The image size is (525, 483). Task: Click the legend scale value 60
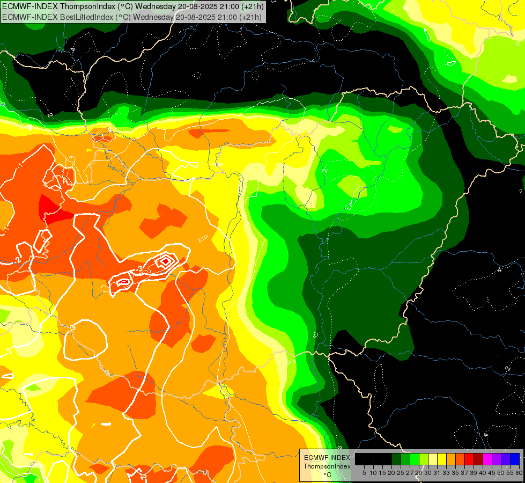pyautogui.click(x=519, y=473)
